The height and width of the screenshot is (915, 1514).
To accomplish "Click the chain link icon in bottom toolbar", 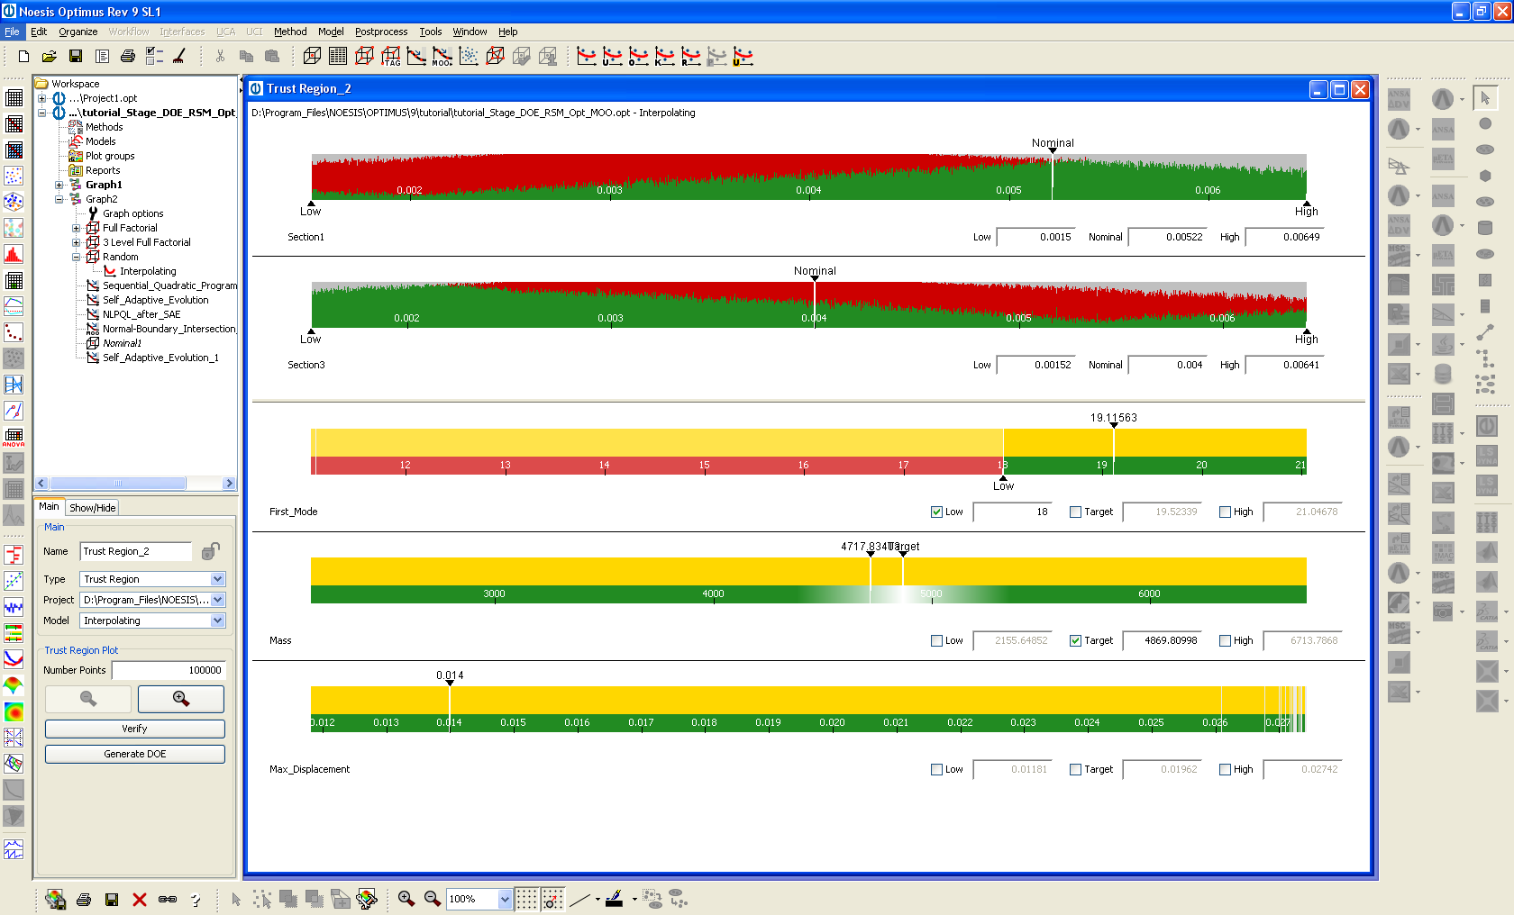I will pyautogui.click(x=168, y=900).
